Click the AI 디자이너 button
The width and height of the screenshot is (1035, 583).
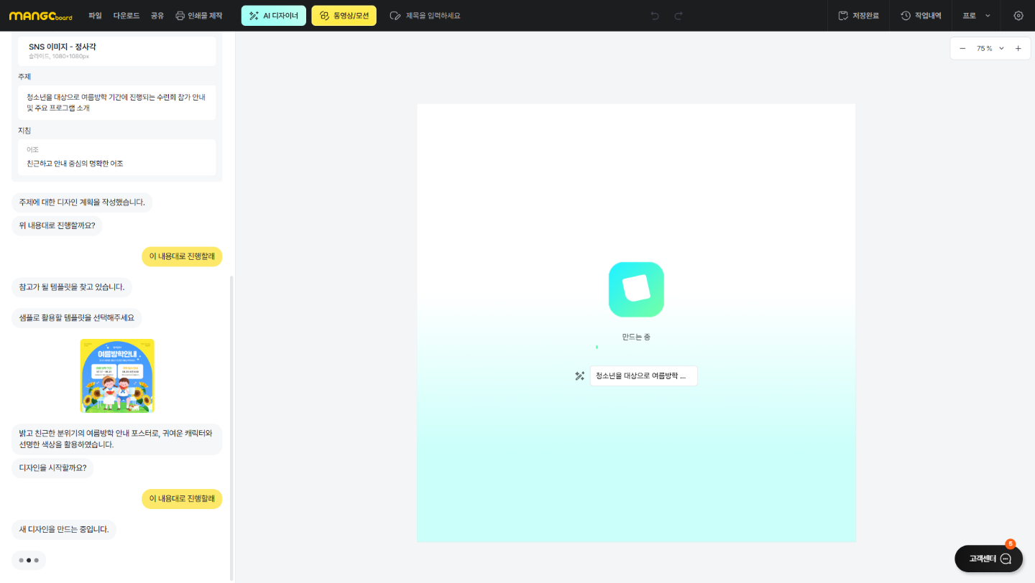pos(273,16)
